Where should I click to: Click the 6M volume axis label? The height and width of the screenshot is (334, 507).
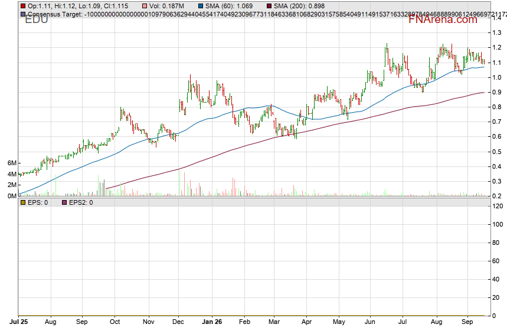(x=12, y=163)
